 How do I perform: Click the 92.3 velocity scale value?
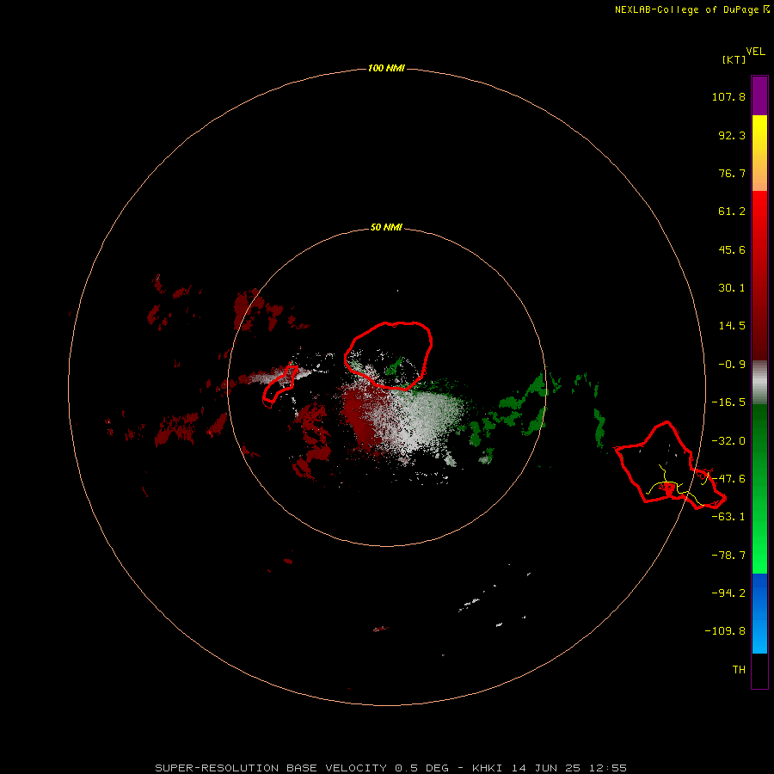pos(732,135)
